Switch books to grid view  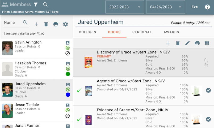pos(207,43)
